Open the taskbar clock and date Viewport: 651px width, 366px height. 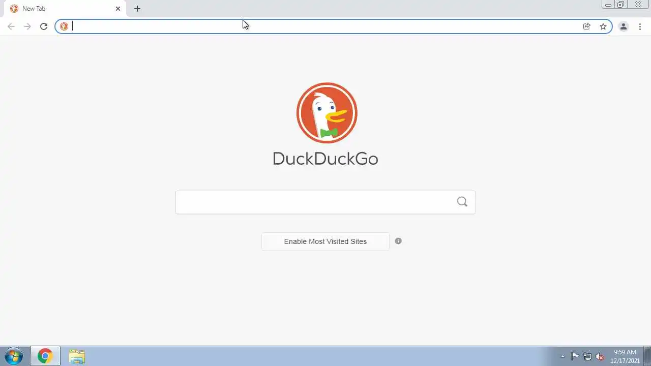(625, 356)
